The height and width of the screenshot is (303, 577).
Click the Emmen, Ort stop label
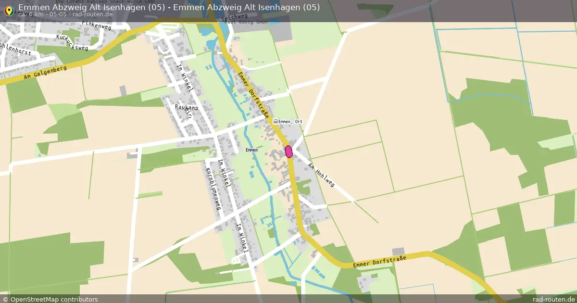point(290,122)
